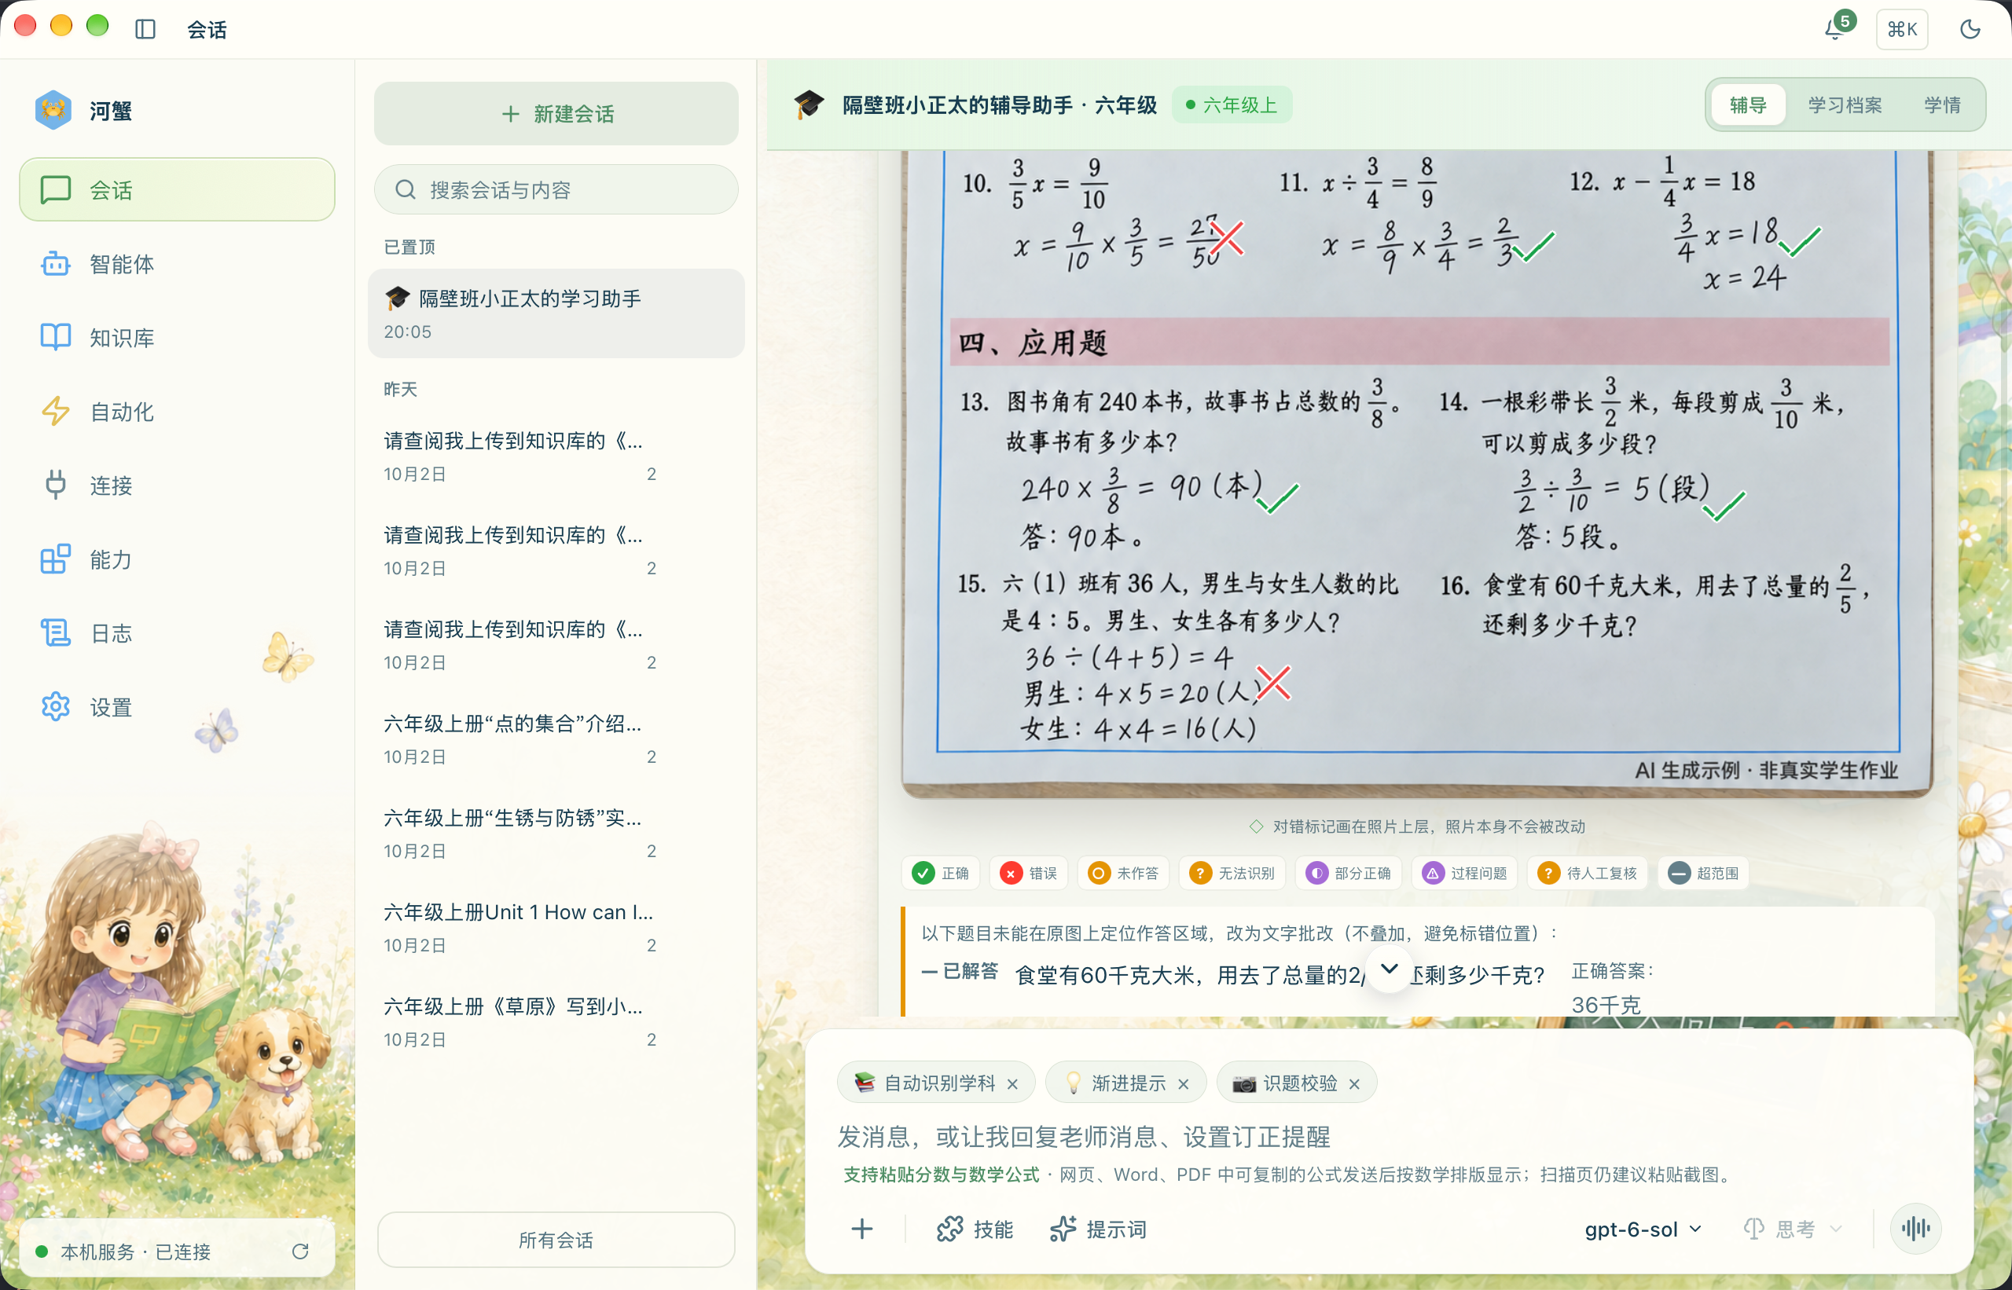Switch to the 学习档案 tab
The height and width of the screenshot is (1290, 2012).
[1845, 104]
